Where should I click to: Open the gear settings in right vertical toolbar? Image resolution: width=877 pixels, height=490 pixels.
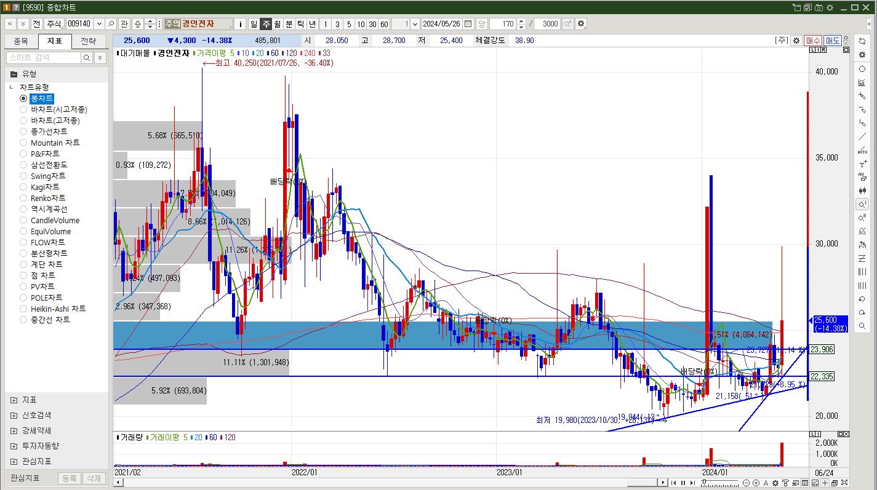[x=862, y=55]
